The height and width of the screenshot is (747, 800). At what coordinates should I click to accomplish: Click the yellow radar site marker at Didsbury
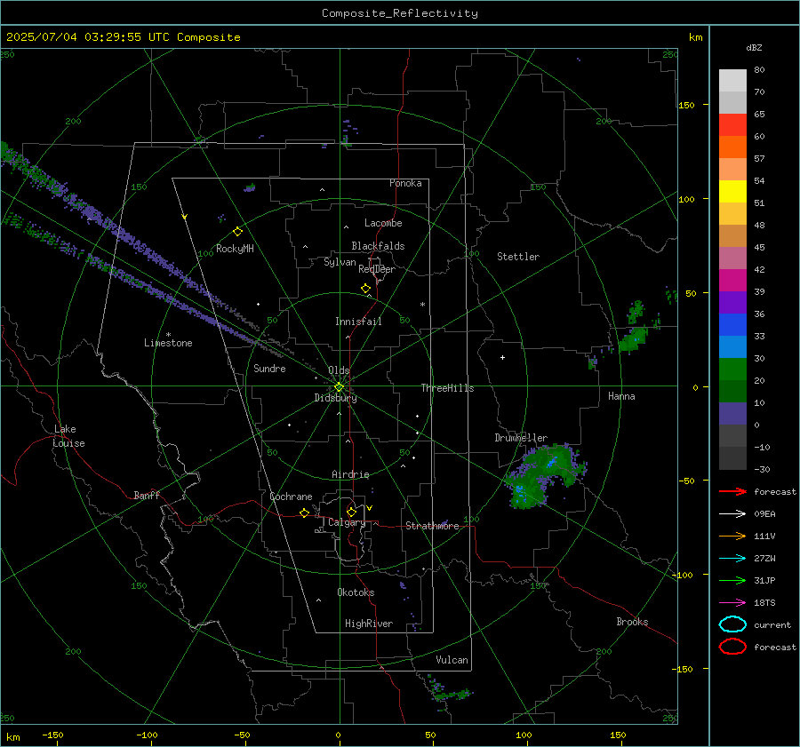[x=339, y=387]
